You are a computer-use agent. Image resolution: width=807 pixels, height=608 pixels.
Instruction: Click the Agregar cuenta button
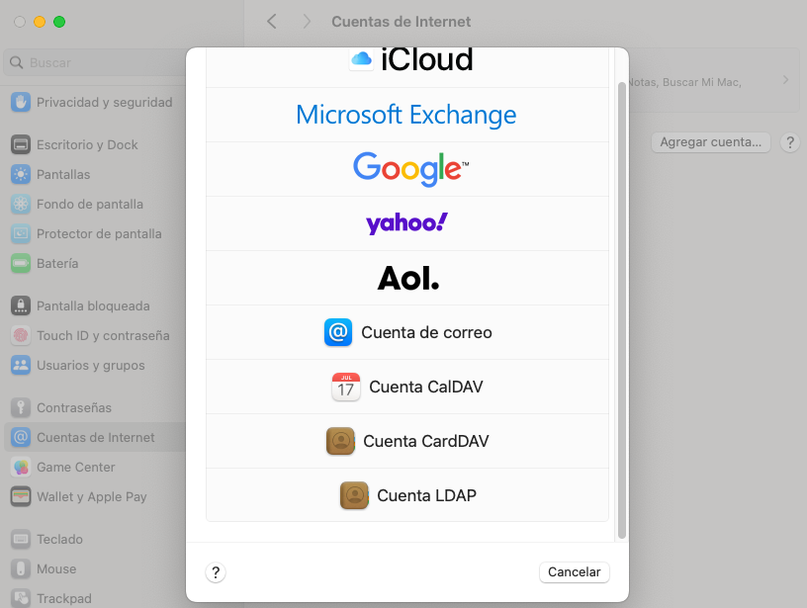tap(710, 142)
